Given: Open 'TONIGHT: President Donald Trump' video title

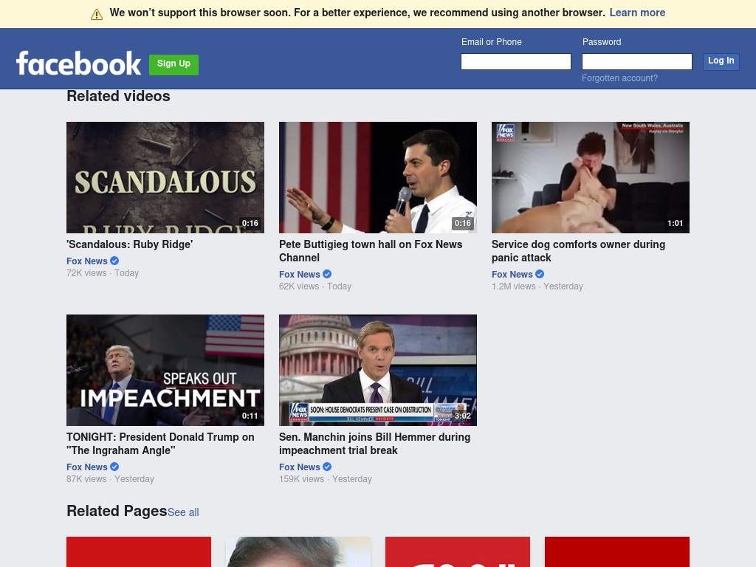Looking at the screenshot, I should 160,444.
